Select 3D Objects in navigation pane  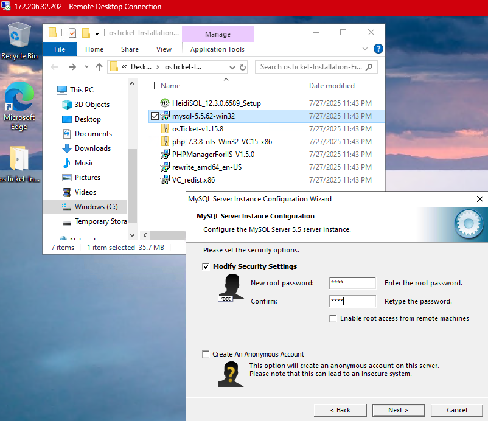click(x=86, y=105)
